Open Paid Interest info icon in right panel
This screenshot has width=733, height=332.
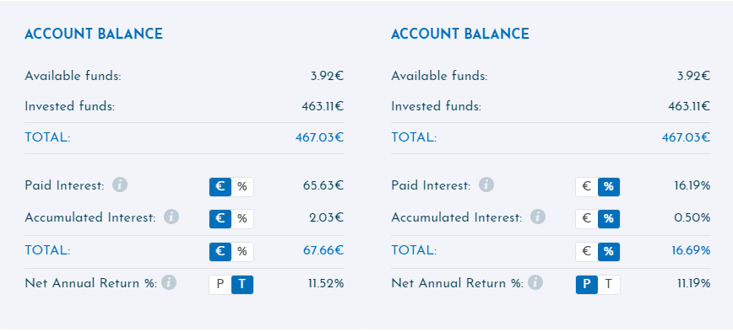(486, 185)
